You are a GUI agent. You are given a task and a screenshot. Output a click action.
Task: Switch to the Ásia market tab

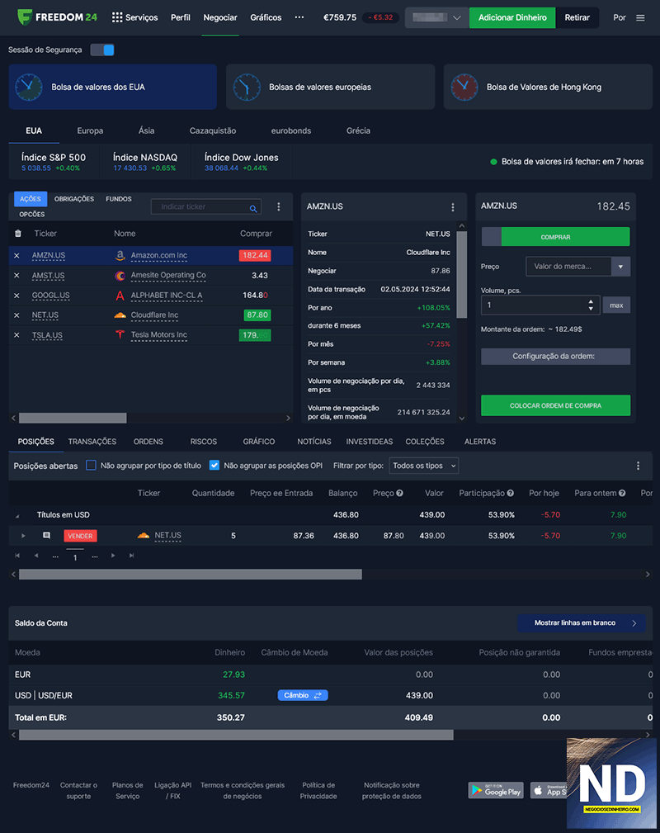point(146,130)
